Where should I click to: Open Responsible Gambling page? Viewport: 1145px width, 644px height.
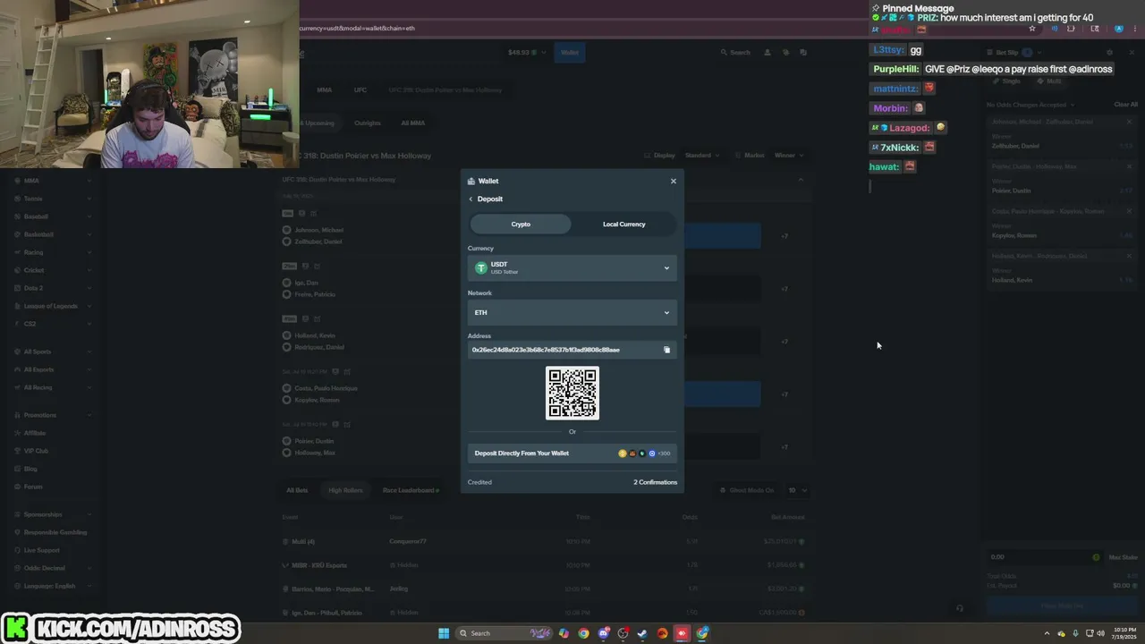click(x=55, y=532)
